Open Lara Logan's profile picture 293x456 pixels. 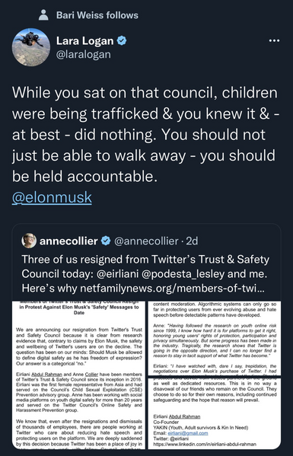coord(30,47)
